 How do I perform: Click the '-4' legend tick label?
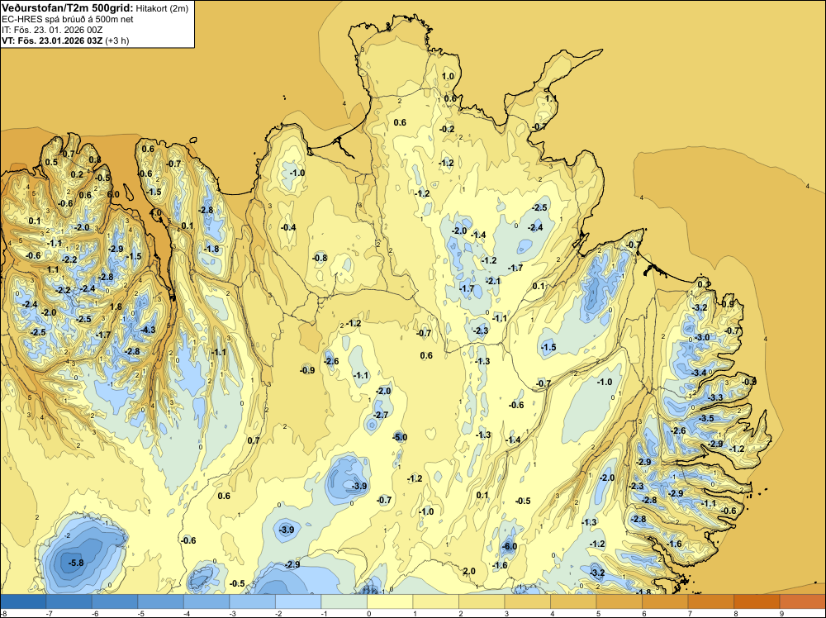[x=187, y=613]
